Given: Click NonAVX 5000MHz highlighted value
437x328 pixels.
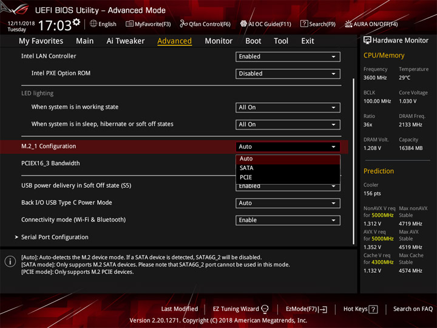Looking at the screenshot, I should point(382,215).
